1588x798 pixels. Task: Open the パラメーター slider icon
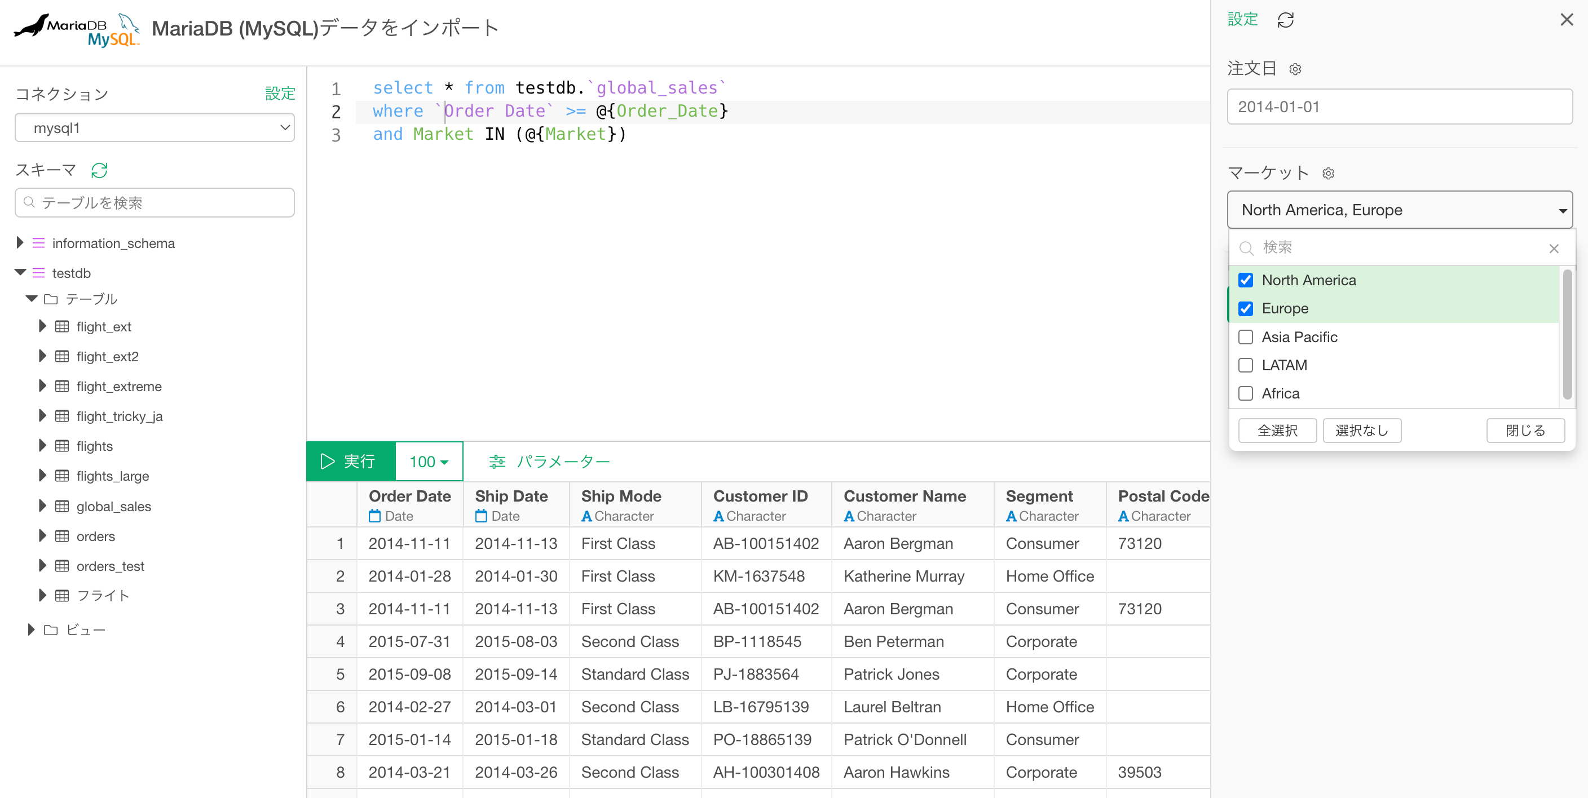tap(497, 462)
